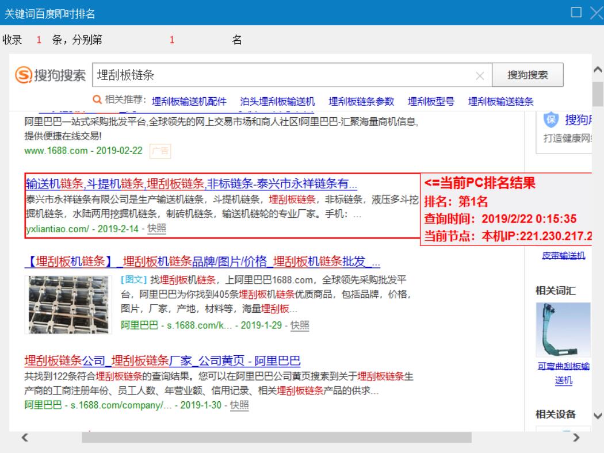The height and width of the screenshot is (453, 604).
Task: Open 快照 for the yxliantiao.com result
Action: [x=157, y=228]
